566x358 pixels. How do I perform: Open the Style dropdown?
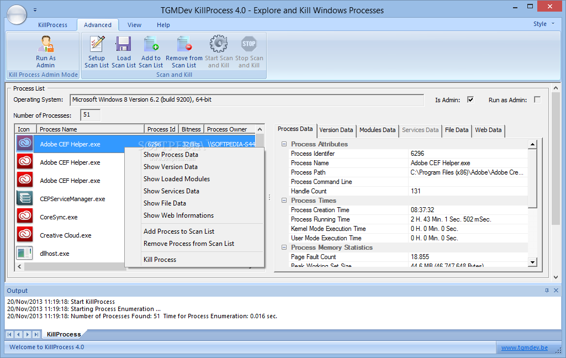pos(543,24)
